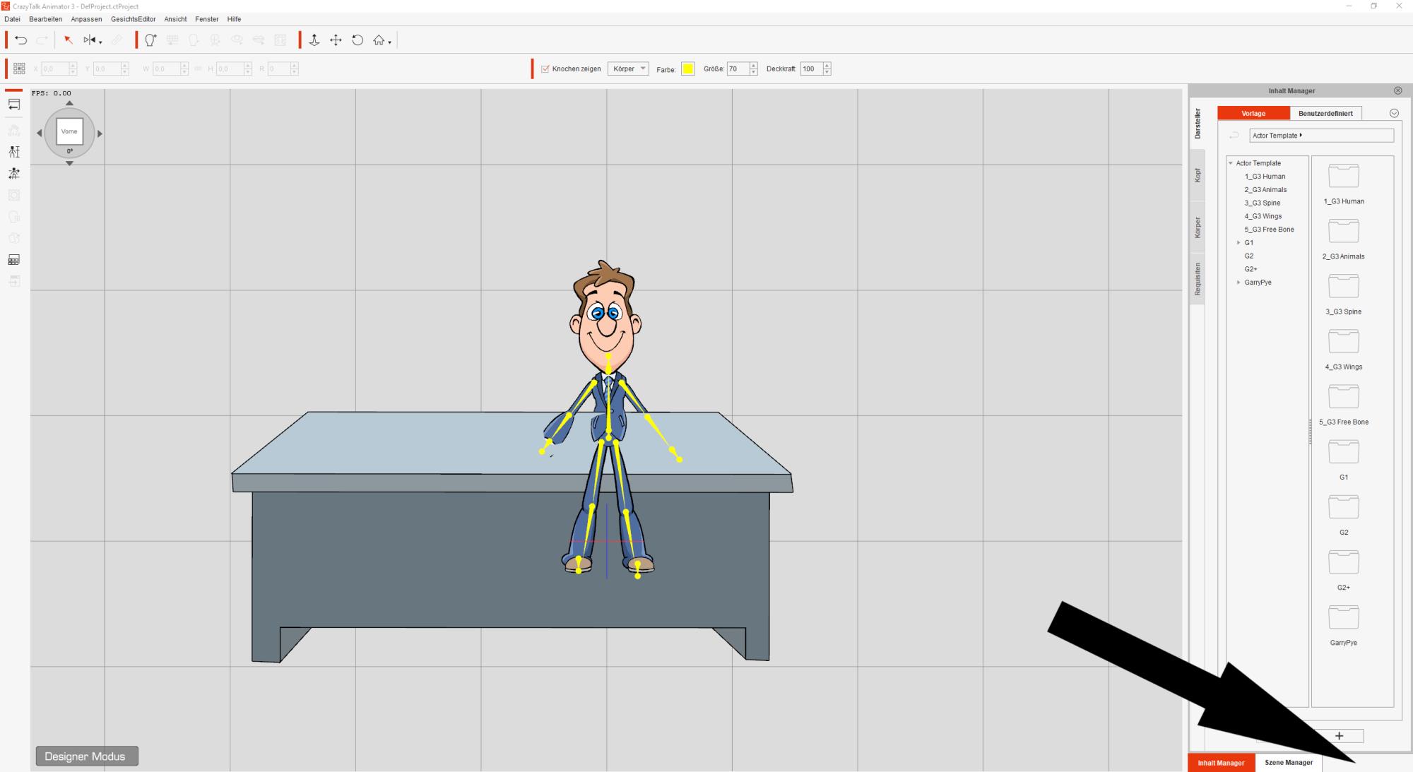This screenshot has height=772, width=1413.
Task: Open the Bearbeiten menu
Action: pyautogui.click(x=45, y=19)
